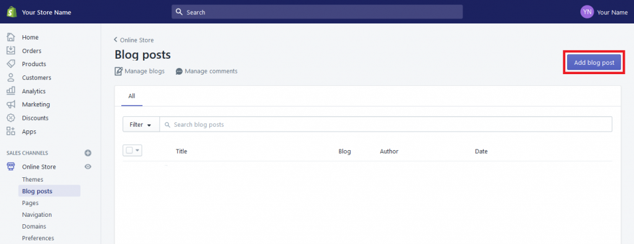Select Customers in the sidebar

pos(37,77)
